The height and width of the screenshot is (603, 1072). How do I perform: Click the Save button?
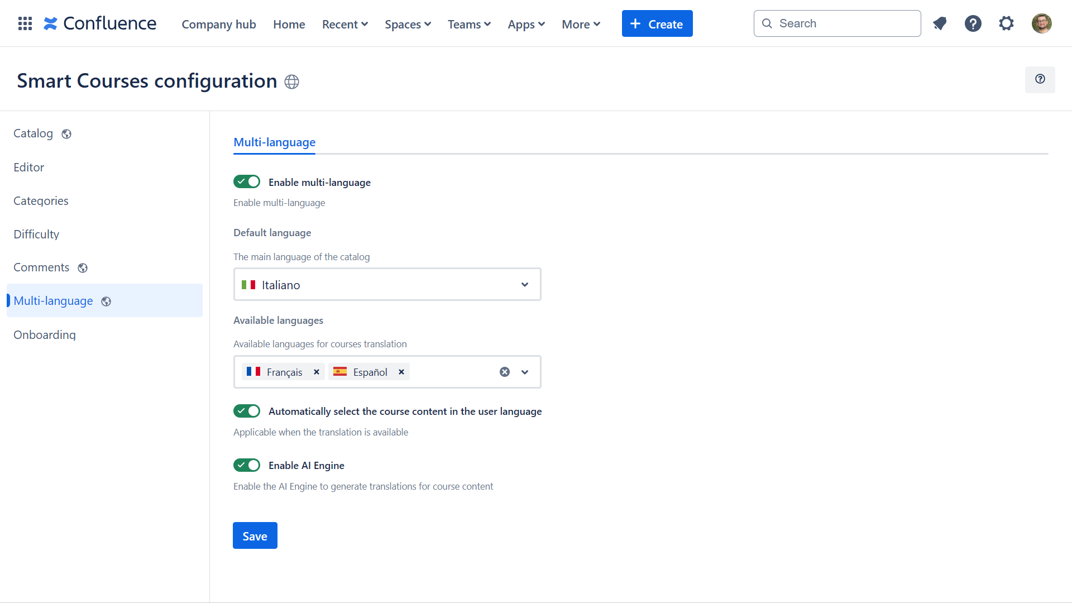(255, 536)
